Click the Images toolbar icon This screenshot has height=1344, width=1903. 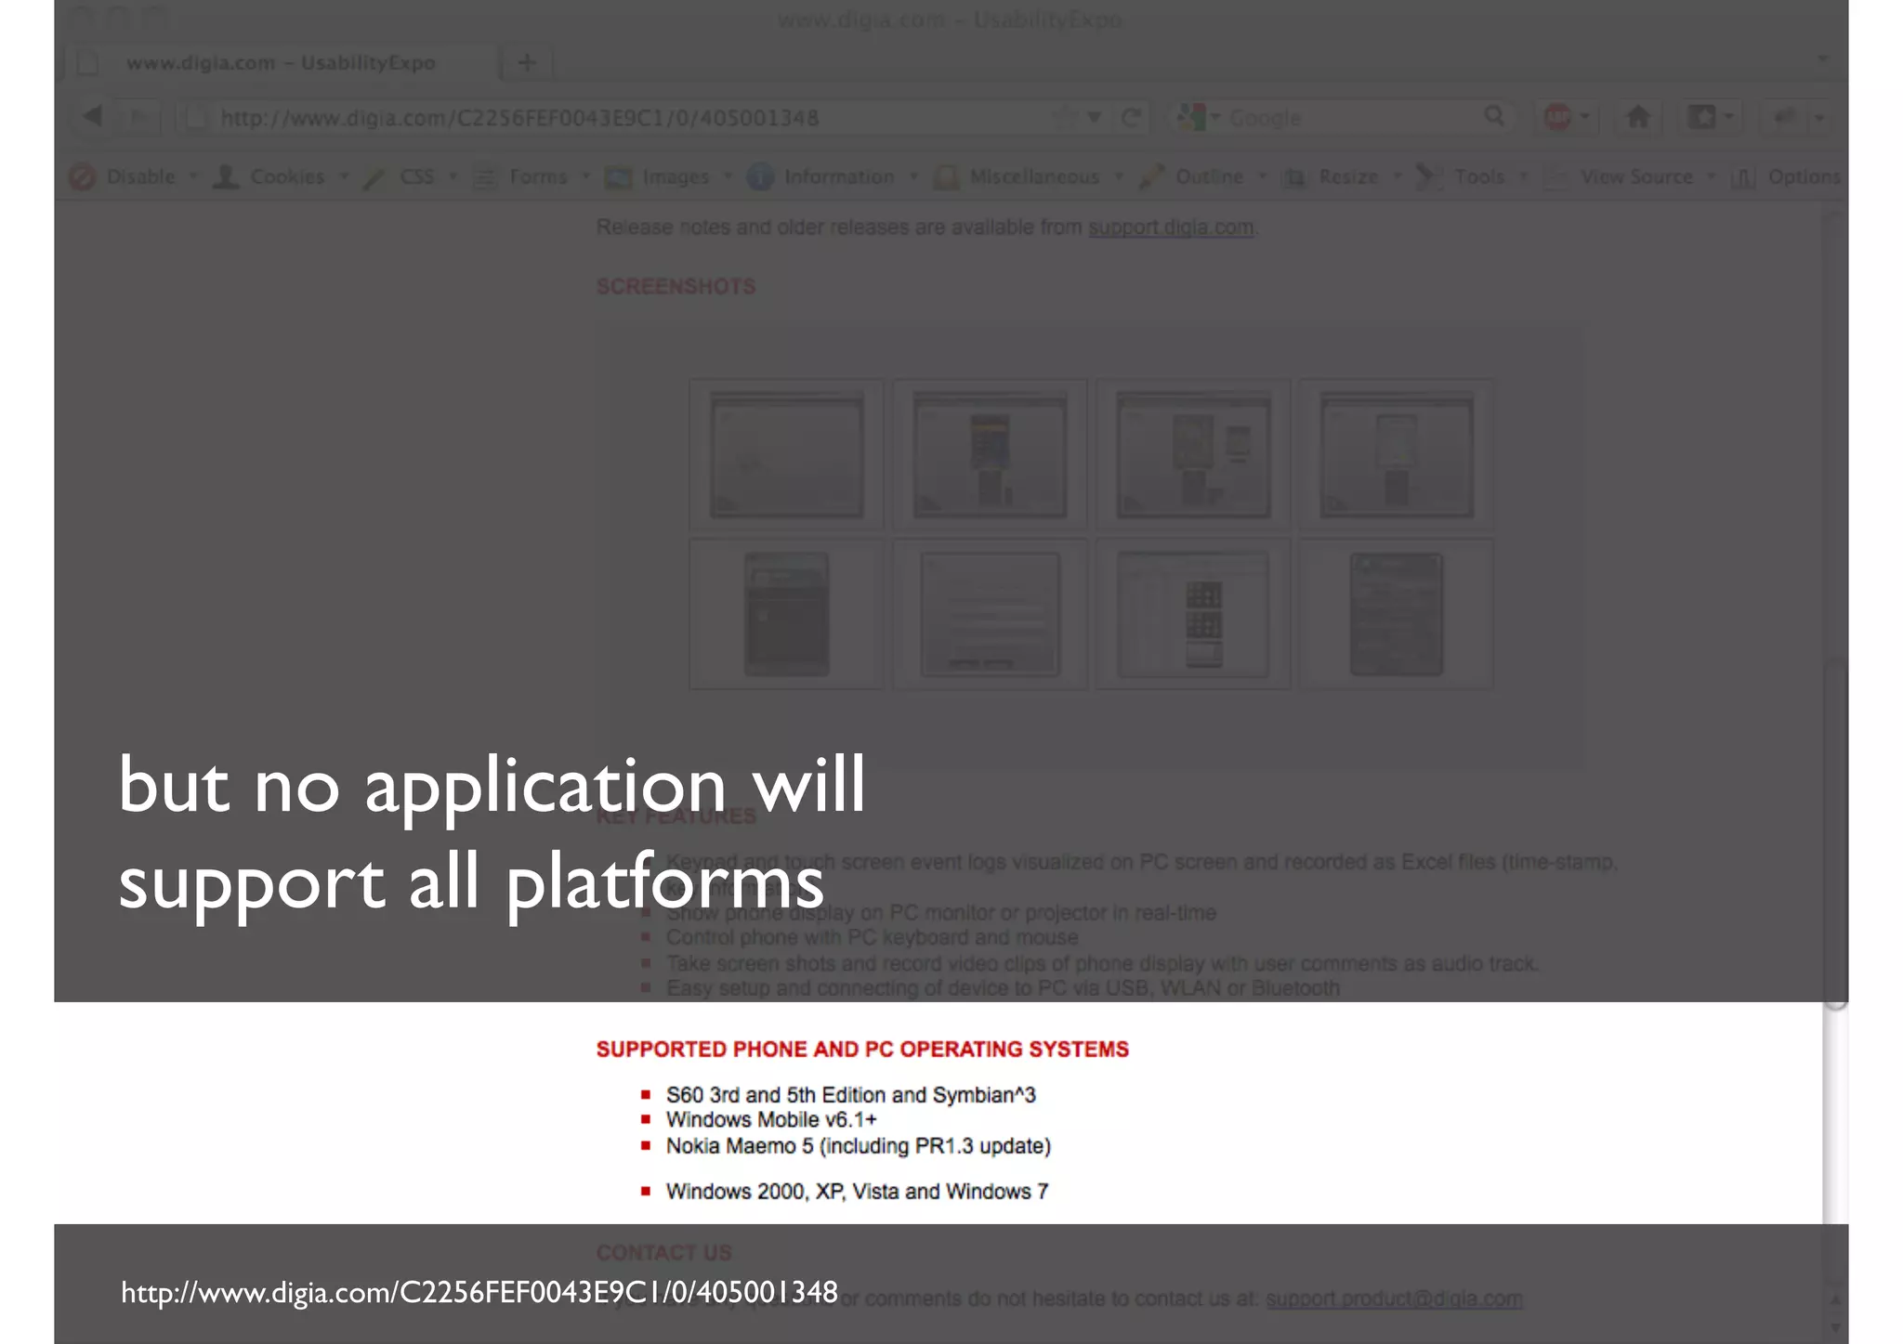click(618, 176)
